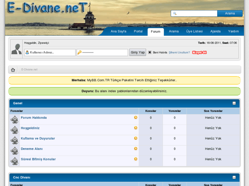The image size is (249, 186).
Task: Click forum status icon beside Forum Hakkında
Action: coord(15,119)
